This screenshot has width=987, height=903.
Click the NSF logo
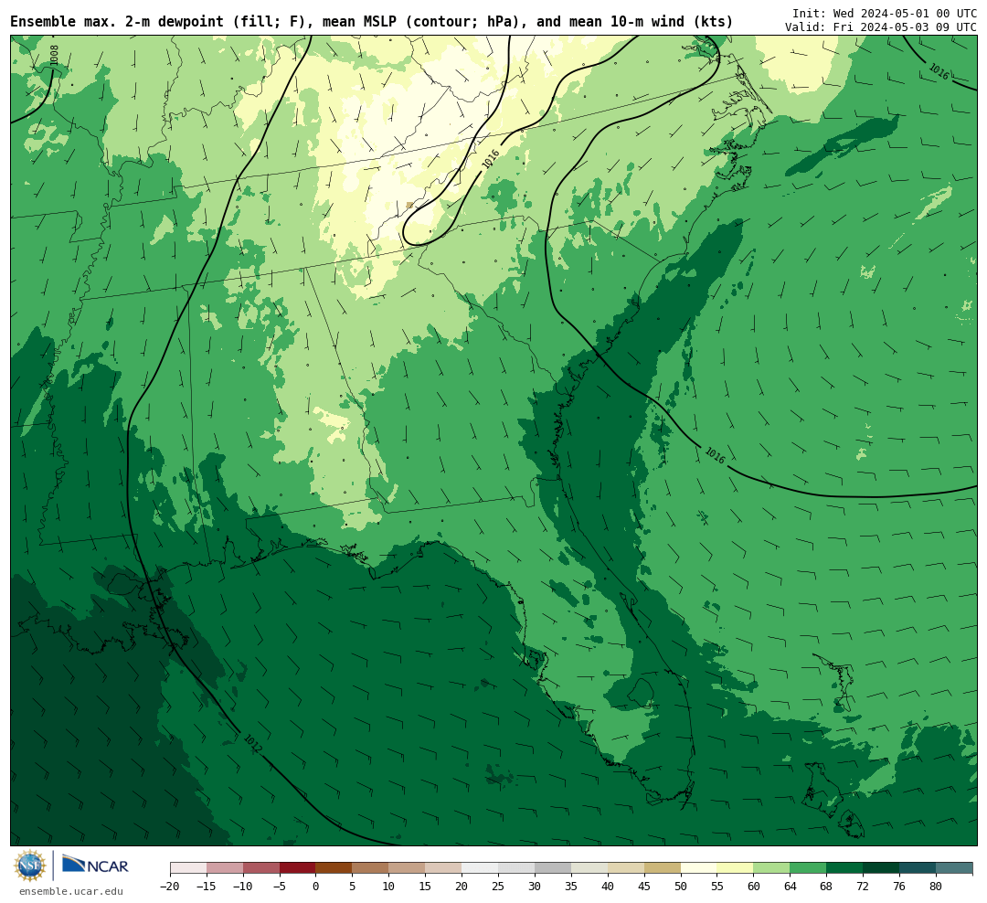30,866
